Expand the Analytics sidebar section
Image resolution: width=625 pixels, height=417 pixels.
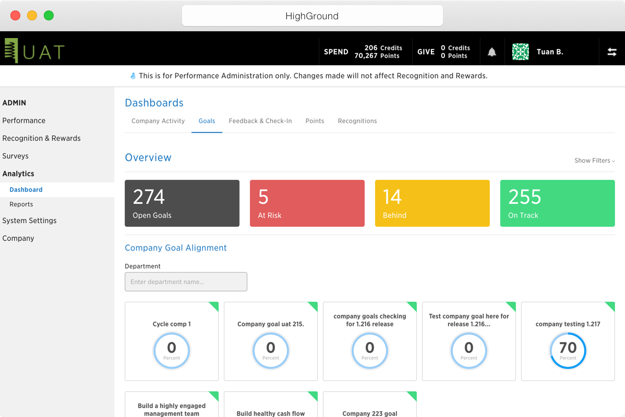18,174
